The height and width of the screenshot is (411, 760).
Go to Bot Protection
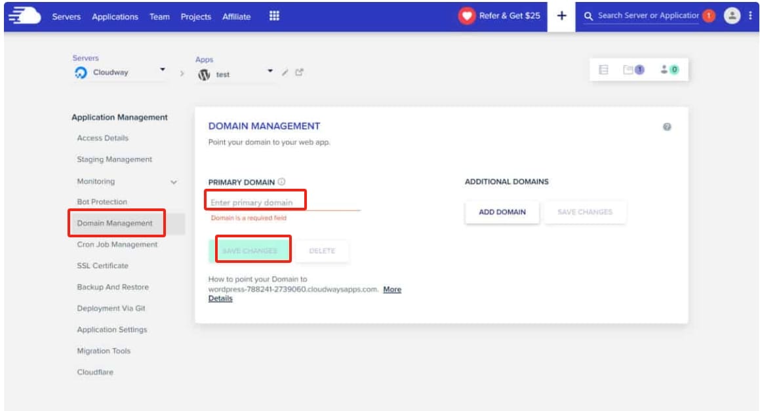coord(102,202)
